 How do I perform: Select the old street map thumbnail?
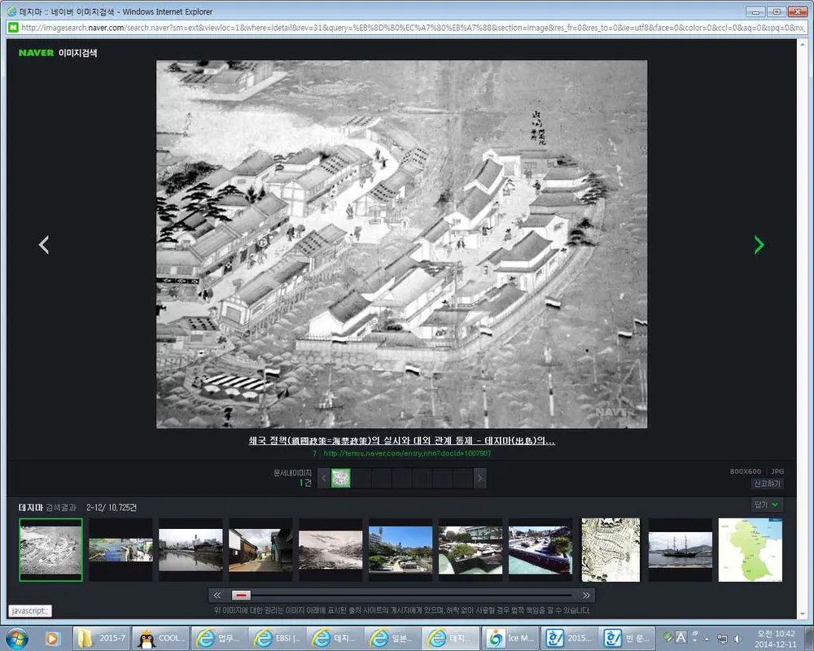pyautogui.click(x=610, y=550)
